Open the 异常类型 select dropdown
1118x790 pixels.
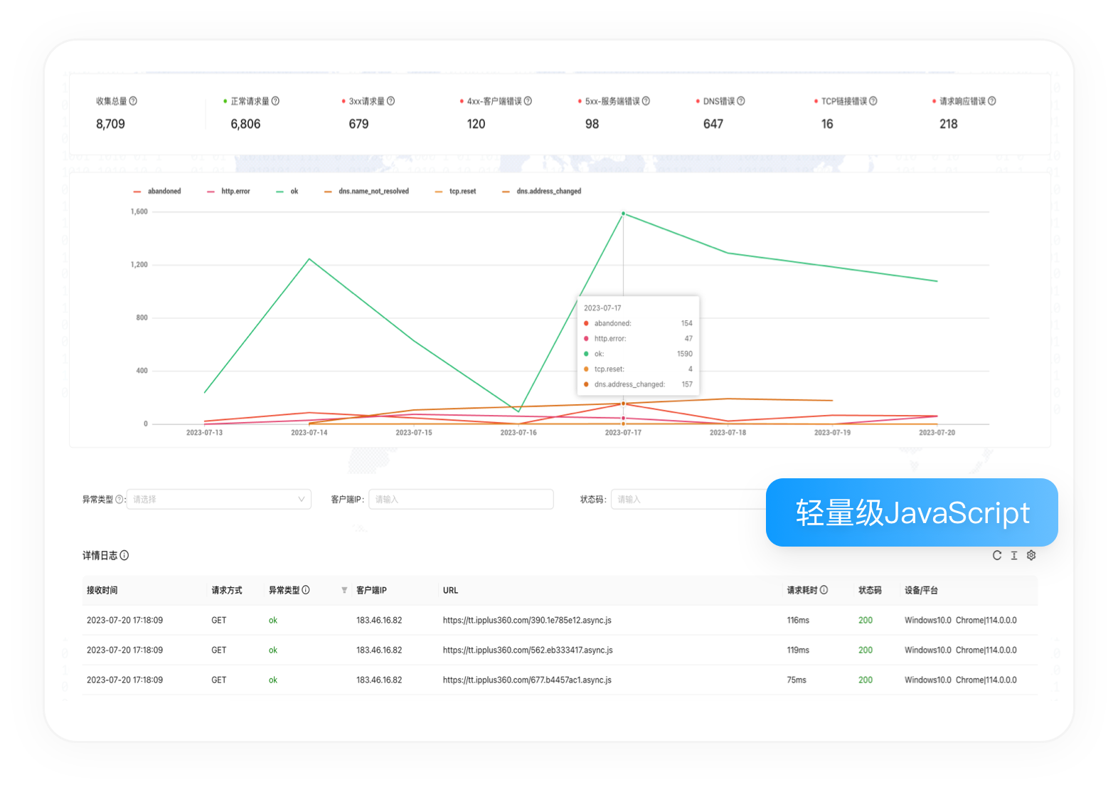click(x=218, y=499)
